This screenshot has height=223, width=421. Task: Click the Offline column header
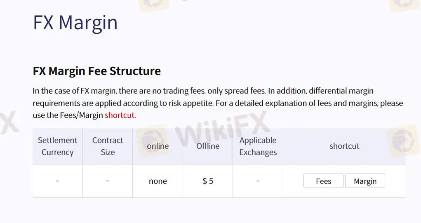coord(208,146)
